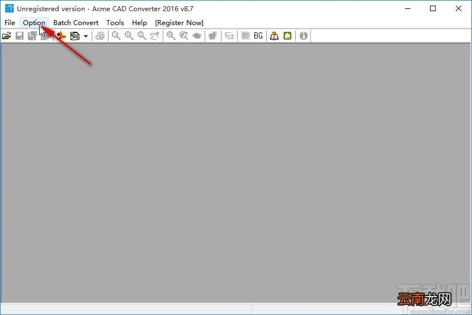The image size is (472, 315).
Task: Click the zoom extents icon
Action: coord(171,36)
